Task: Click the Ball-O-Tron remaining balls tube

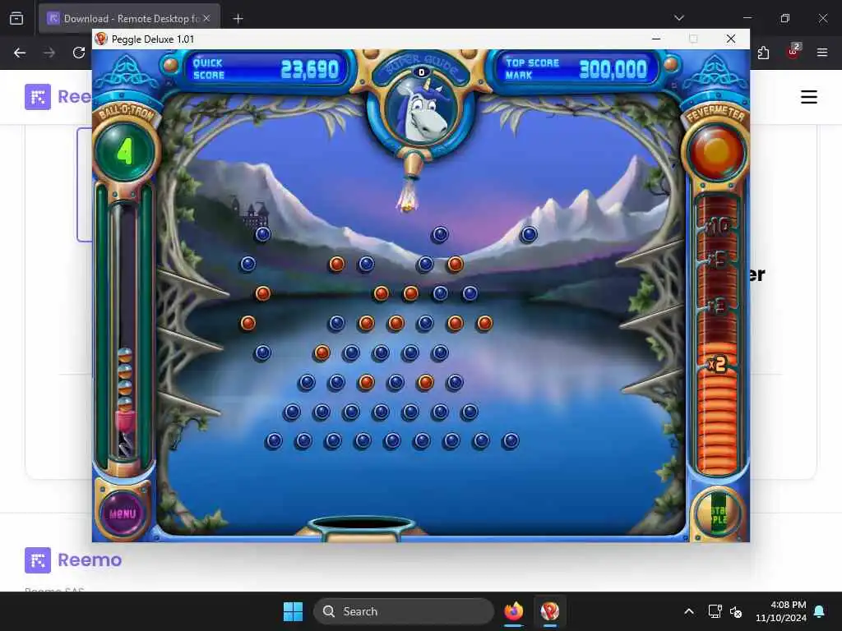Action: coord(125,330)
